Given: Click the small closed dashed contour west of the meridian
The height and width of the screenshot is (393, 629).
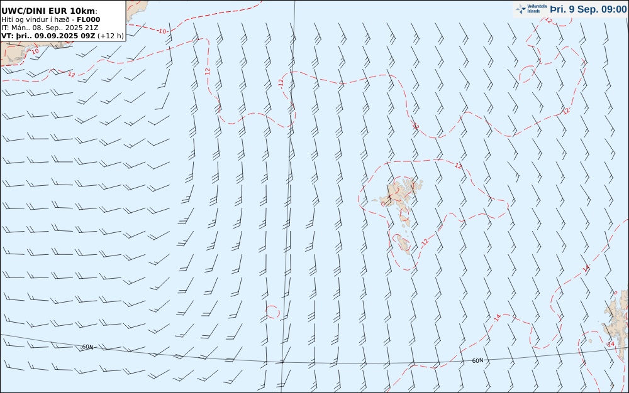Looking at the screenshot, I should (x=272, y=312).
